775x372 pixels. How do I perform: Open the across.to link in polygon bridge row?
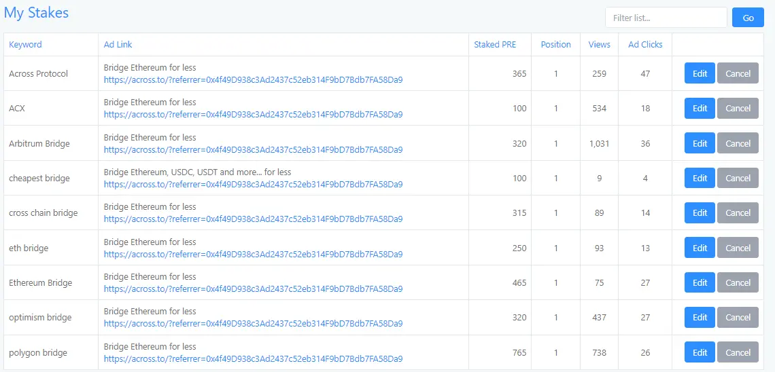[x=253, y=358]
